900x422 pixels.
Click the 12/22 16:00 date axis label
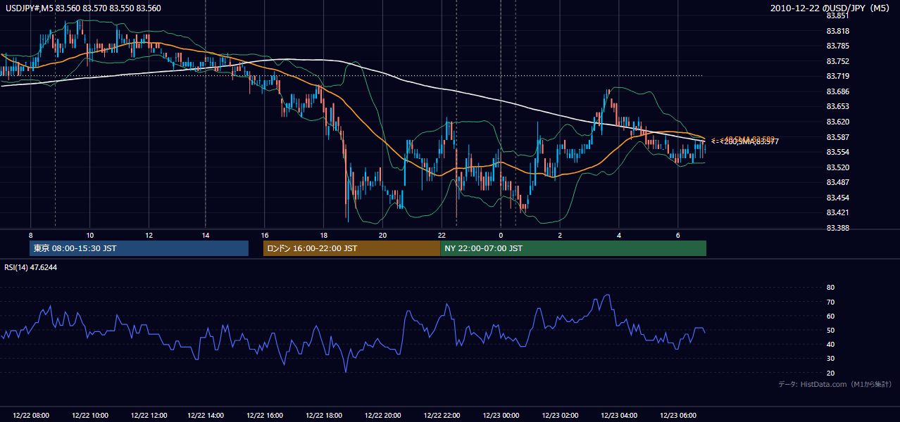(x=266, y=416)
